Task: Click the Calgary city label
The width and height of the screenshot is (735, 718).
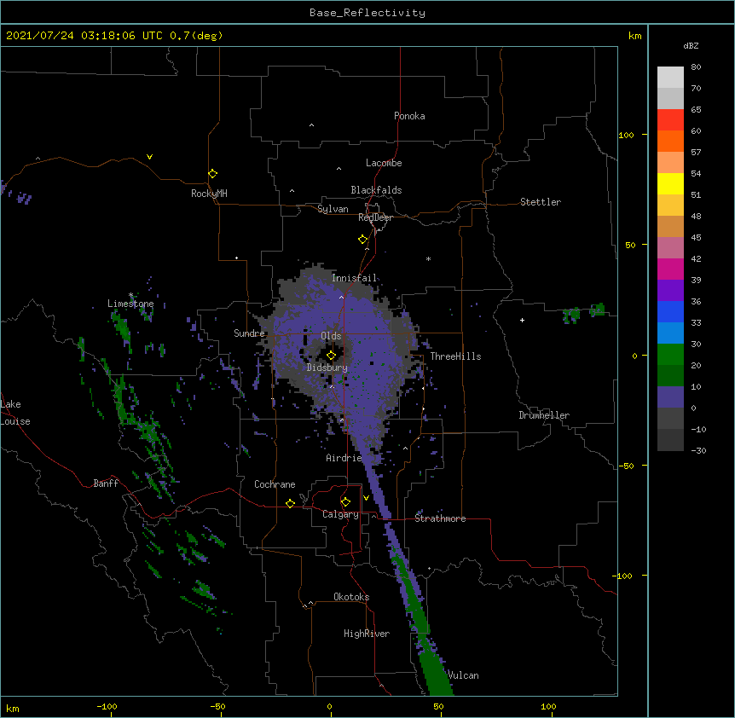Action: pos(340,514)
